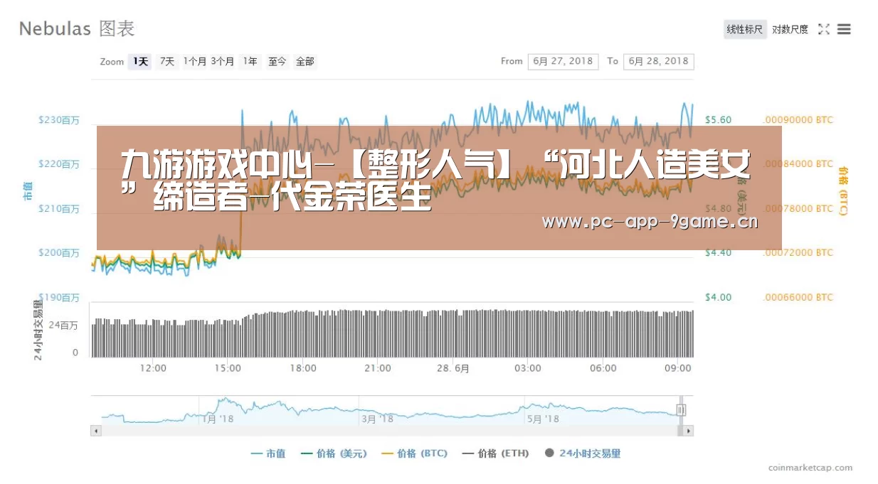
Task: Edit the To date field 6月 28, 2018
Action: tap(659, 61)
